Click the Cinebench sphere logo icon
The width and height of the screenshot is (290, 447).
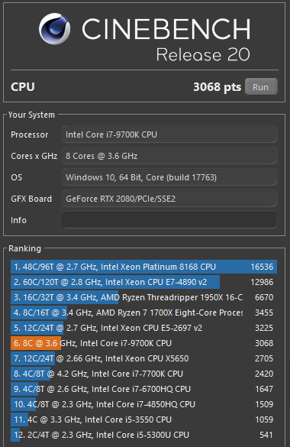point(54,28)
